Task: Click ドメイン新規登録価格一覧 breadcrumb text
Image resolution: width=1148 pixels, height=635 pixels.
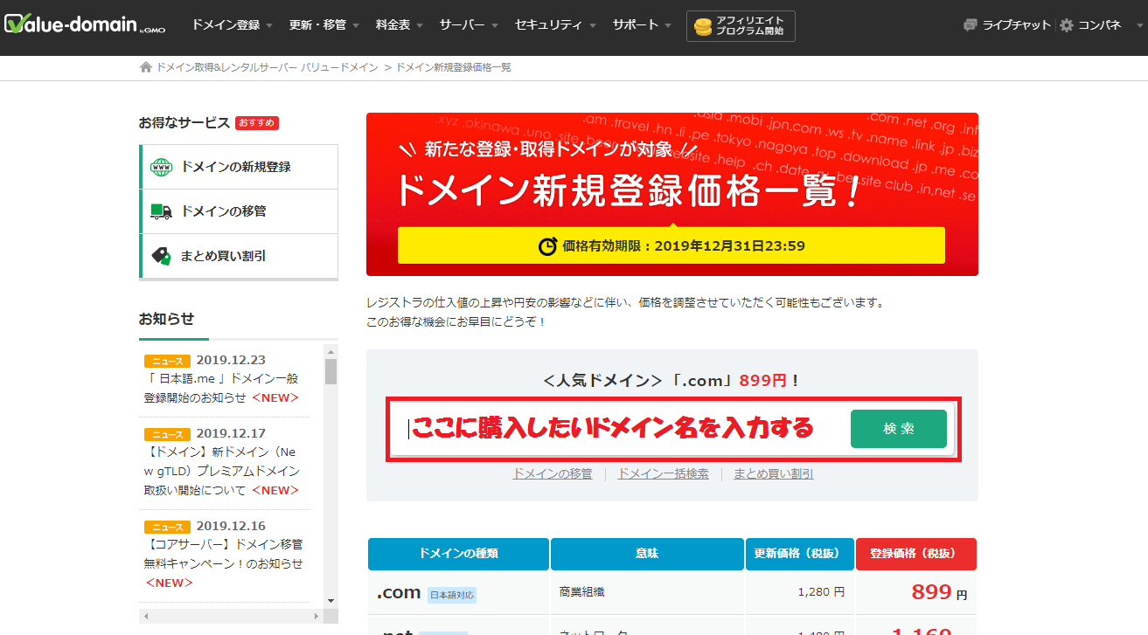Action: [454, 67]
